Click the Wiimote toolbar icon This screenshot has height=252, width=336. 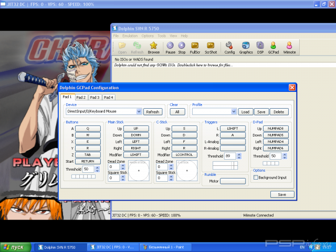290,46
